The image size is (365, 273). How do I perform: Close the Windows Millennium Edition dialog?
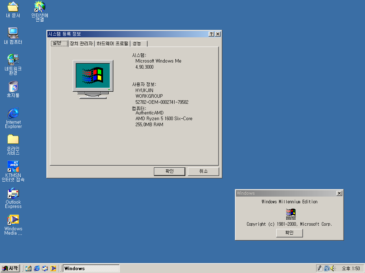[x=339, y=193]
